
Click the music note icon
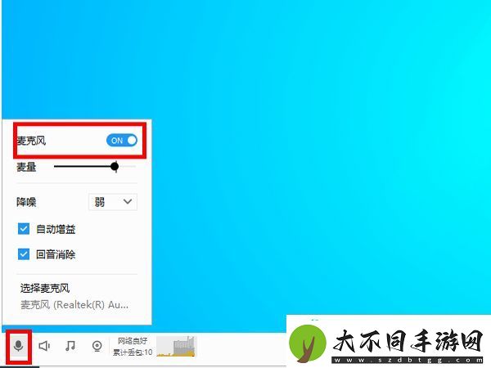[x=70, y=346]
